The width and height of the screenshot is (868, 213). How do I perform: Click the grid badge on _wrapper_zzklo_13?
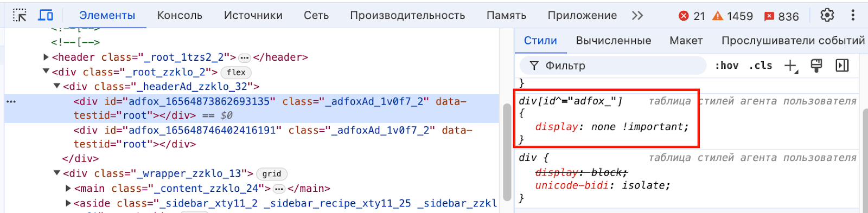(x=272, y=174)
